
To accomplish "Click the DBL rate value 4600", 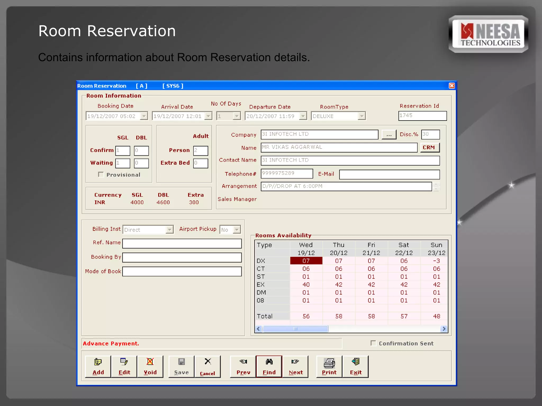I will click(x=163, y=202).
